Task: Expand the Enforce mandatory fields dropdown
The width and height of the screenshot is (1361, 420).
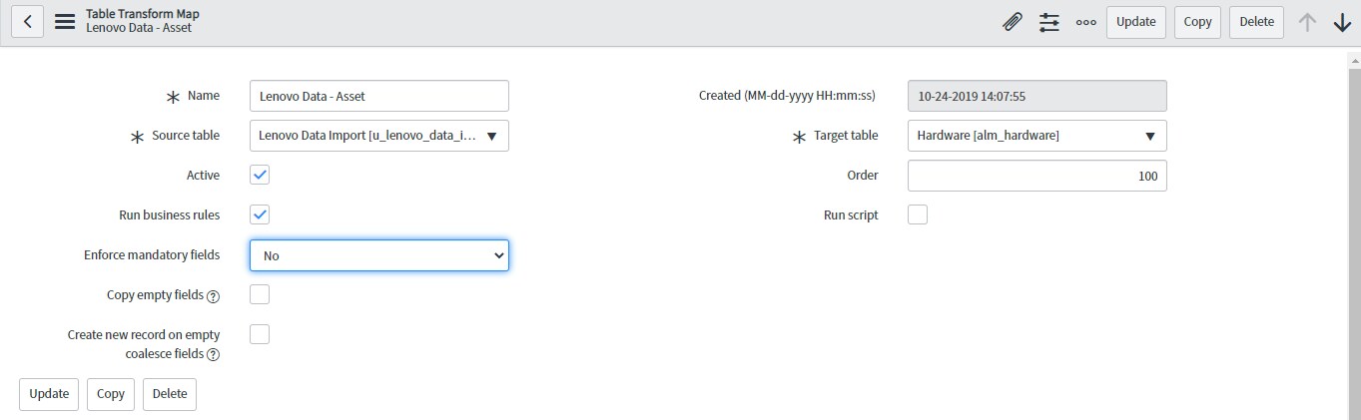Action: tap(379, 255)
